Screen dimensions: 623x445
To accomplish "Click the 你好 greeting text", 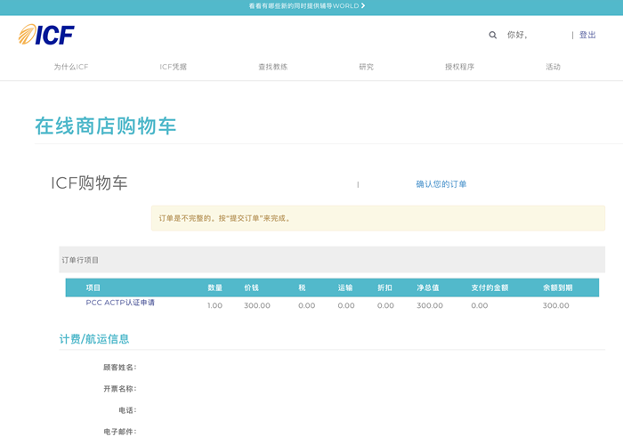I will [517, 35].
